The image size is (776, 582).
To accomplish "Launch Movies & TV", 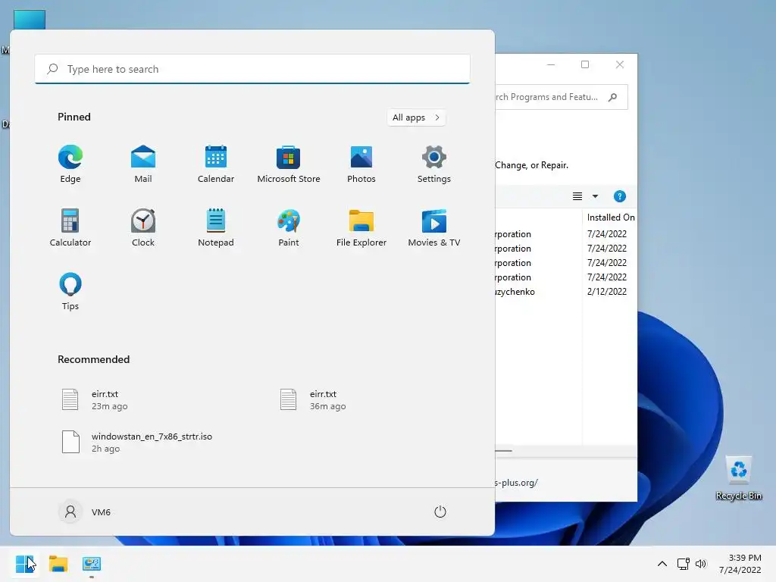I will point(434,227).
